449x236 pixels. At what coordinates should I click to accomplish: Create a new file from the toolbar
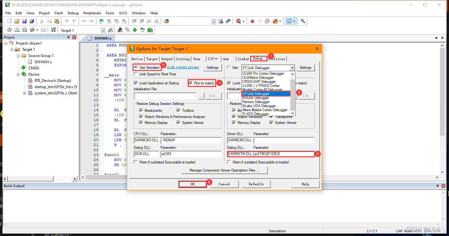(9, 21)
